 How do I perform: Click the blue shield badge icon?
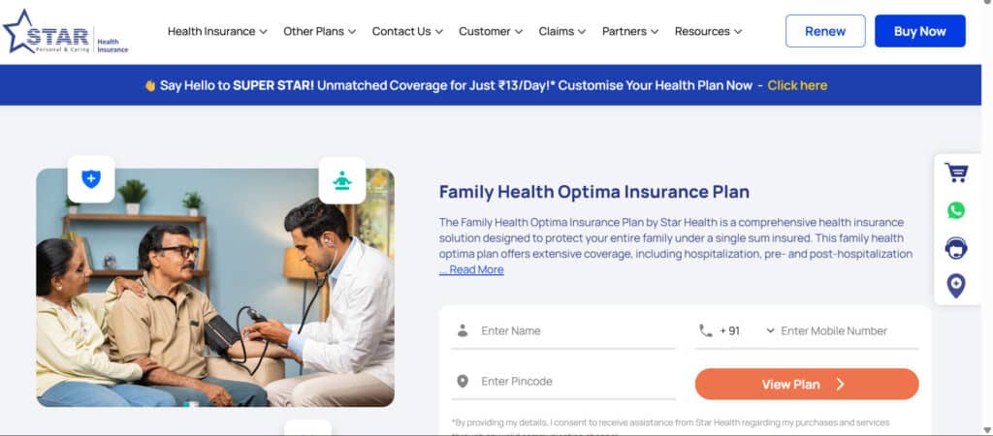[x=91, y=179]
